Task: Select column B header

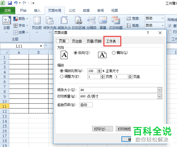Action: 39,52
